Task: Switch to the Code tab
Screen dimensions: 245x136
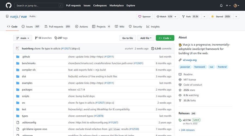Action: 12,27
